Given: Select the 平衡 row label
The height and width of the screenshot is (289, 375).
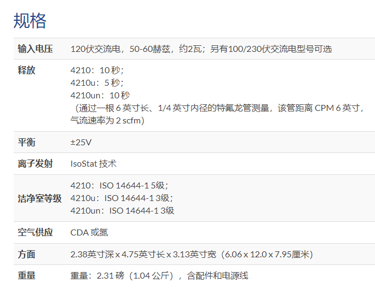Looking at the screenshot, I should 26,142.
